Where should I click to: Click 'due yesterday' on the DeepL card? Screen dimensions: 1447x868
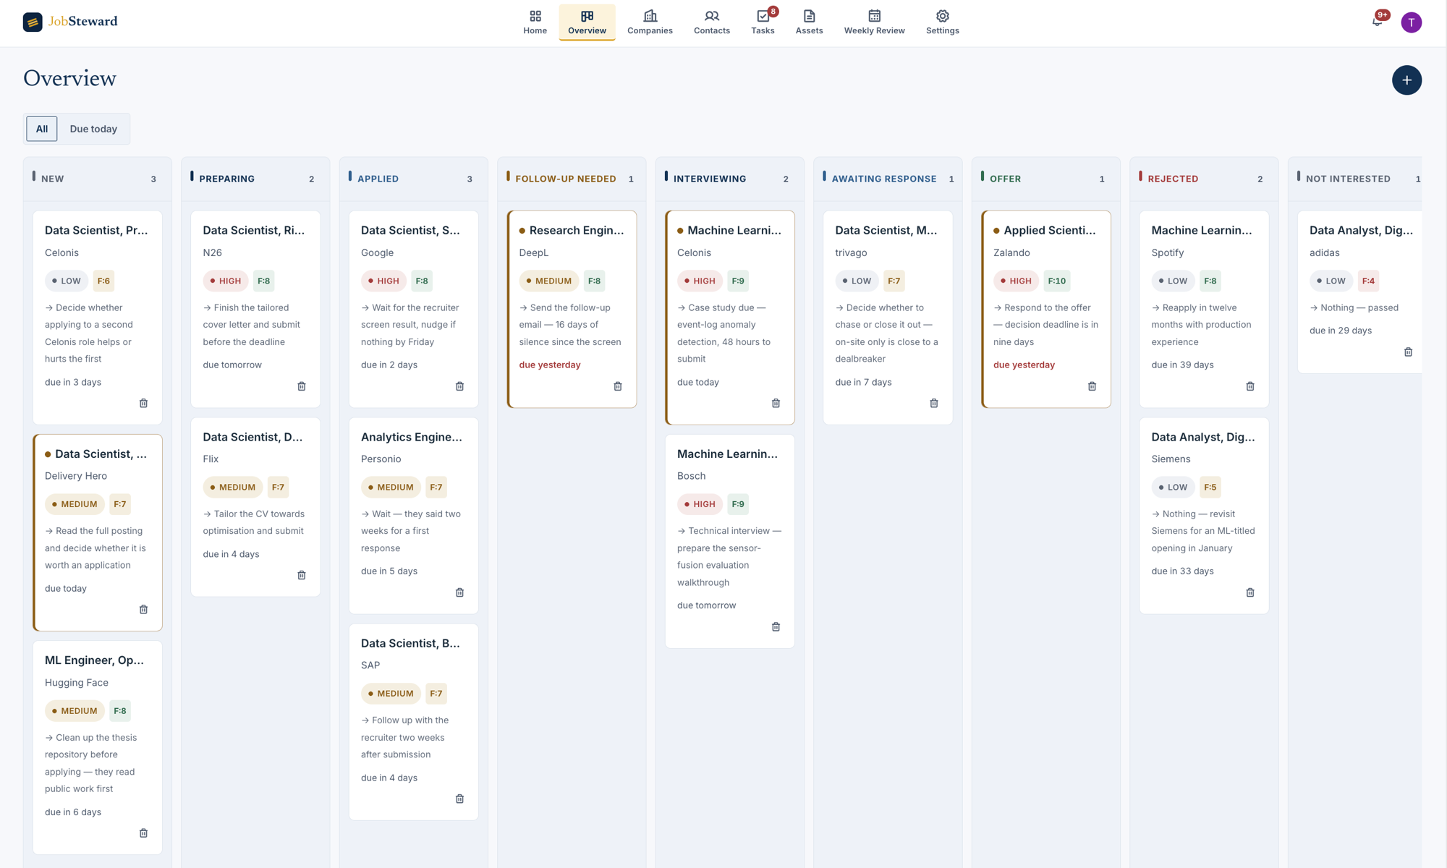[x=550, y=365]
